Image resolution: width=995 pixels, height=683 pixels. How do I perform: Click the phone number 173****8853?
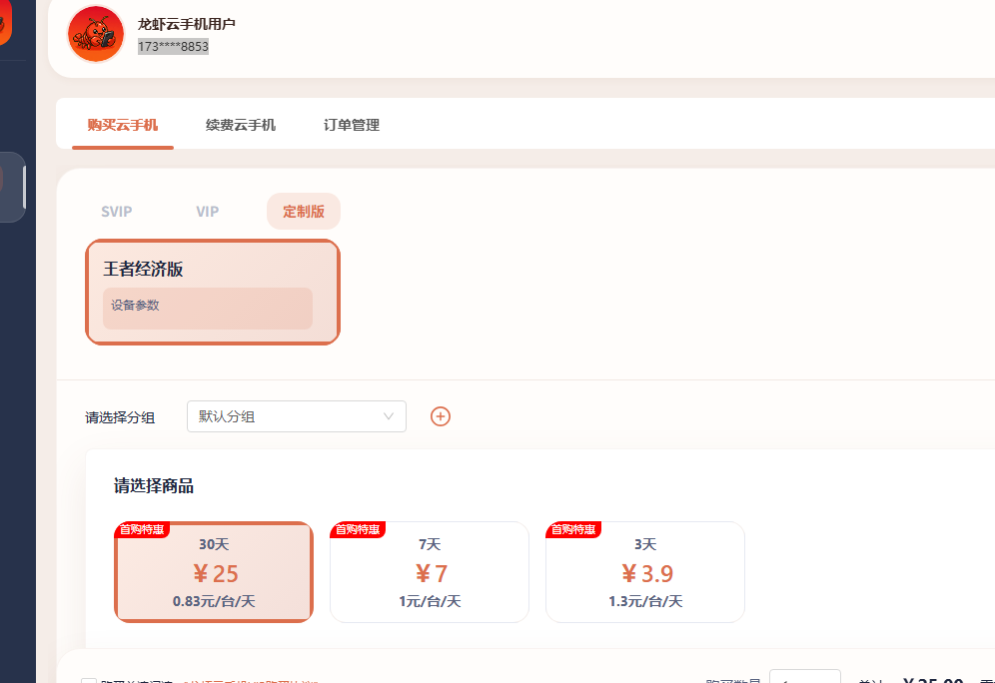173,46
